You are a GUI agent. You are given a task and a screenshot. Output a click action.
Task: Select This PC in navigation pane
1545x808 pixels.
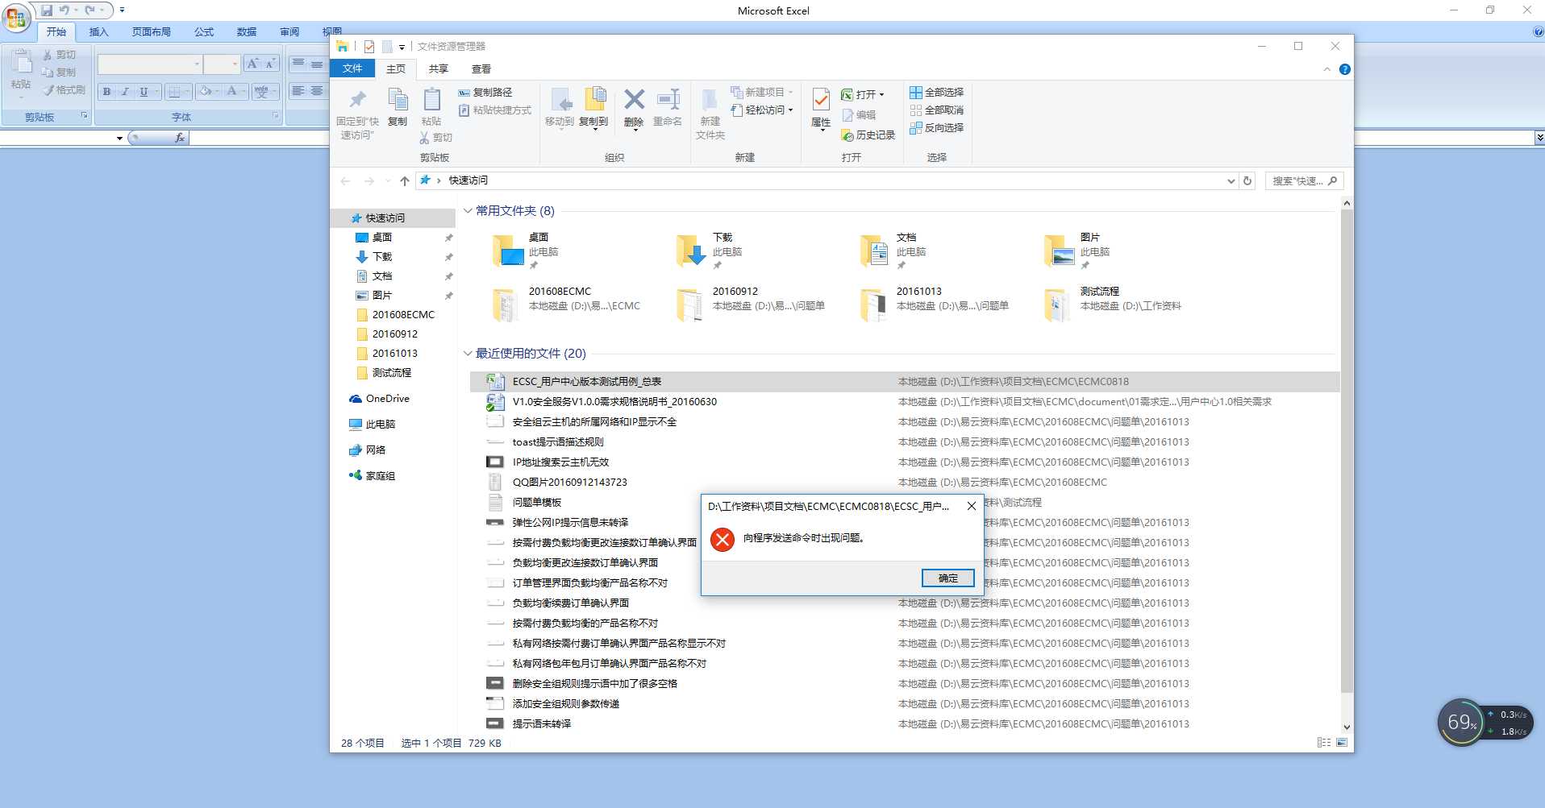[380, 425]
